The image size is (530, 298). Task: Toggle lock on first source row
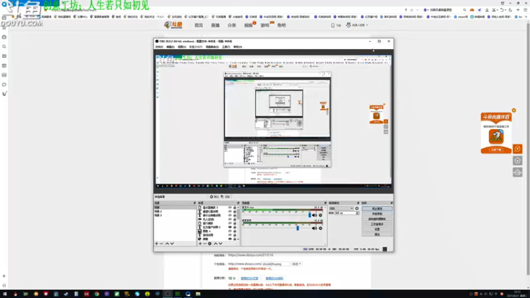(235, 207)
